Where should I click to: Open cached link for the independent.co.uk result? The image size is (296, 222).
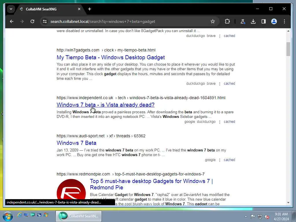click(229, 122)
